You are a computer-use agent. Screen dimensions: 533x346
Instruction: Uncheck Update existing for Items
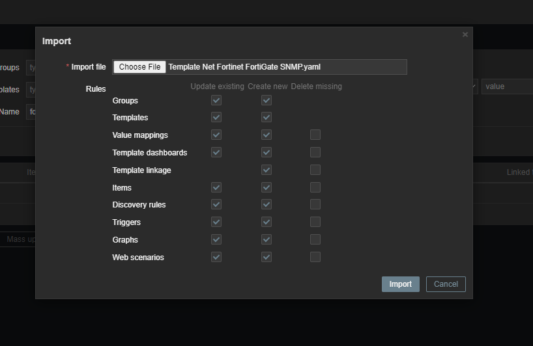coord(216,187)
